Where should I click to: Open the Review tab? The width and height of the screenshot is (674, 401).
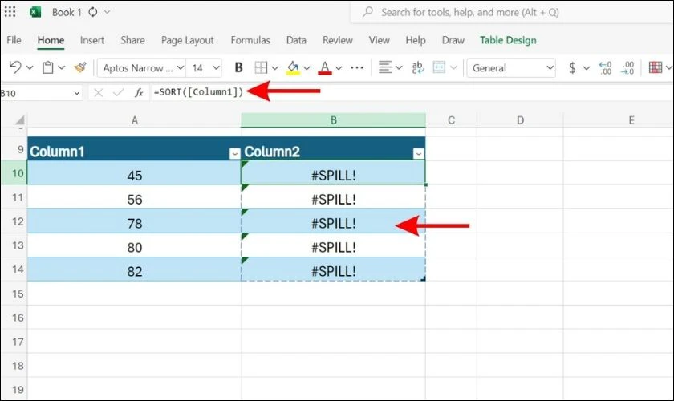pos(338,40)
